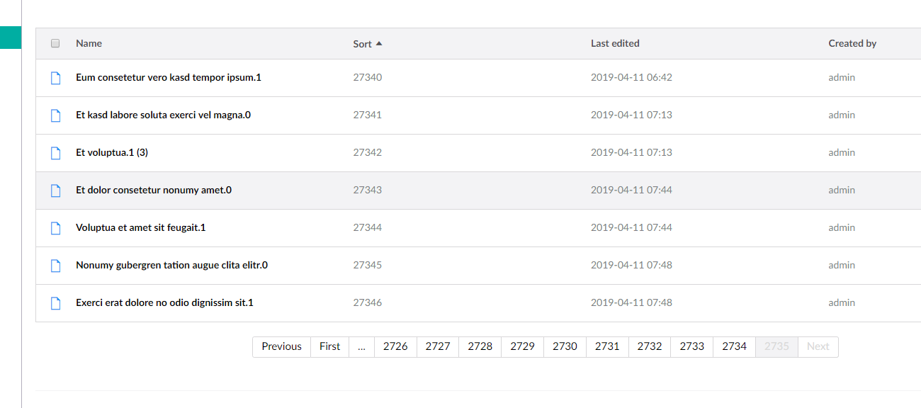Click file icon beside Voluptua et amet row
The width and height of the screenshot is (921, 408).
tap(56, 228)
